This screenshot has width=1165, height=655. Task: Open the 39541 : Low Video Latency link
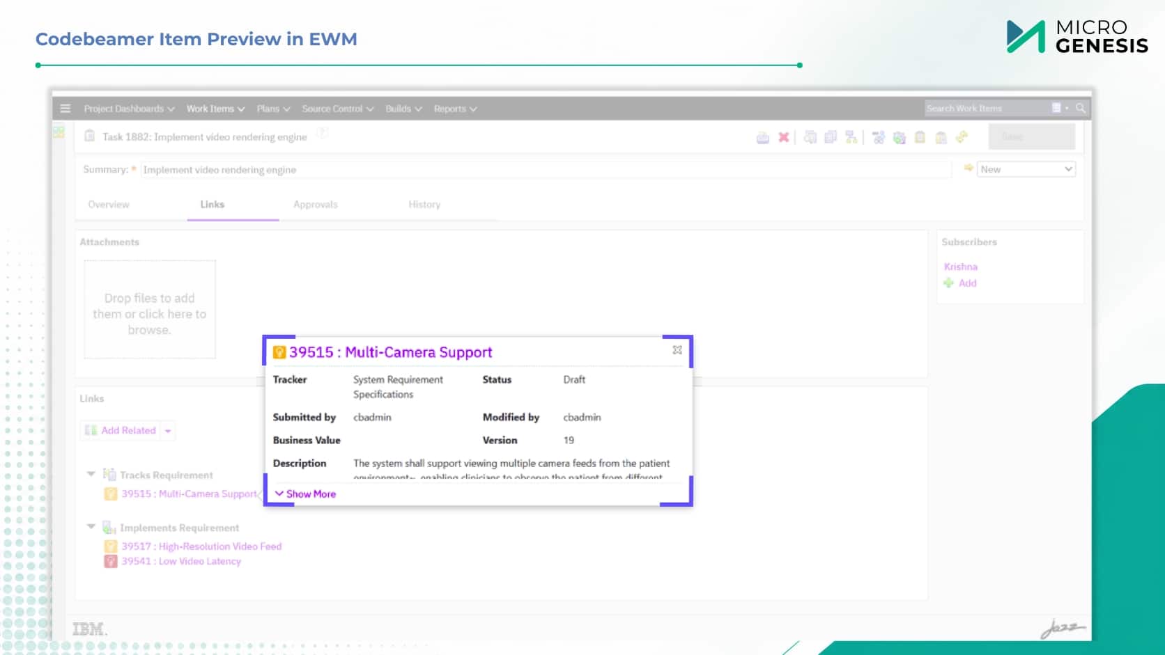(181, 561)
